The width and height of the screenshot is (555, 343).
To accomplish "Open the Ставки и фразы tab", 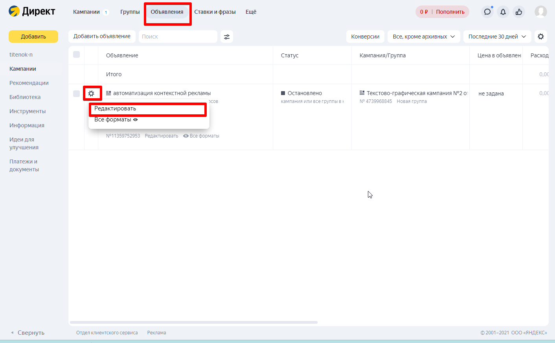I will click(215, 12).
